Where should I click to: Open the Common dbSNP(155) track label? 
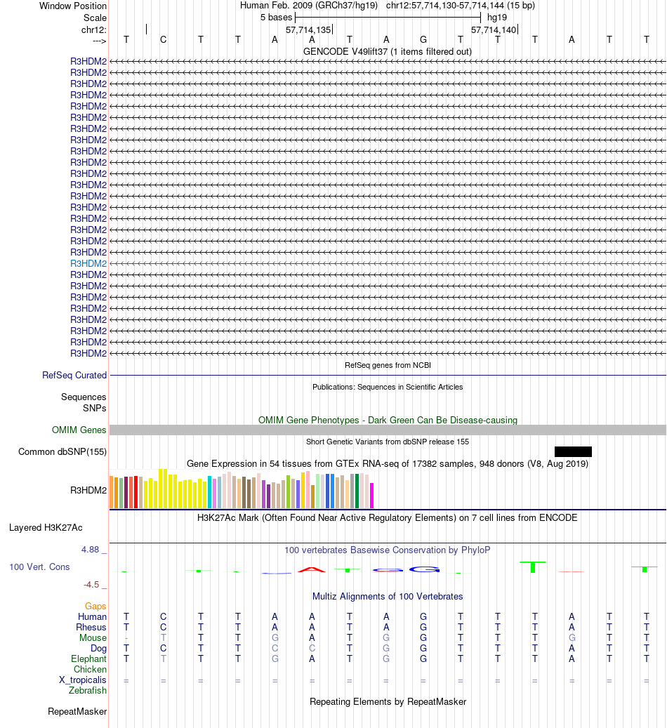click(x=62, y=451)
